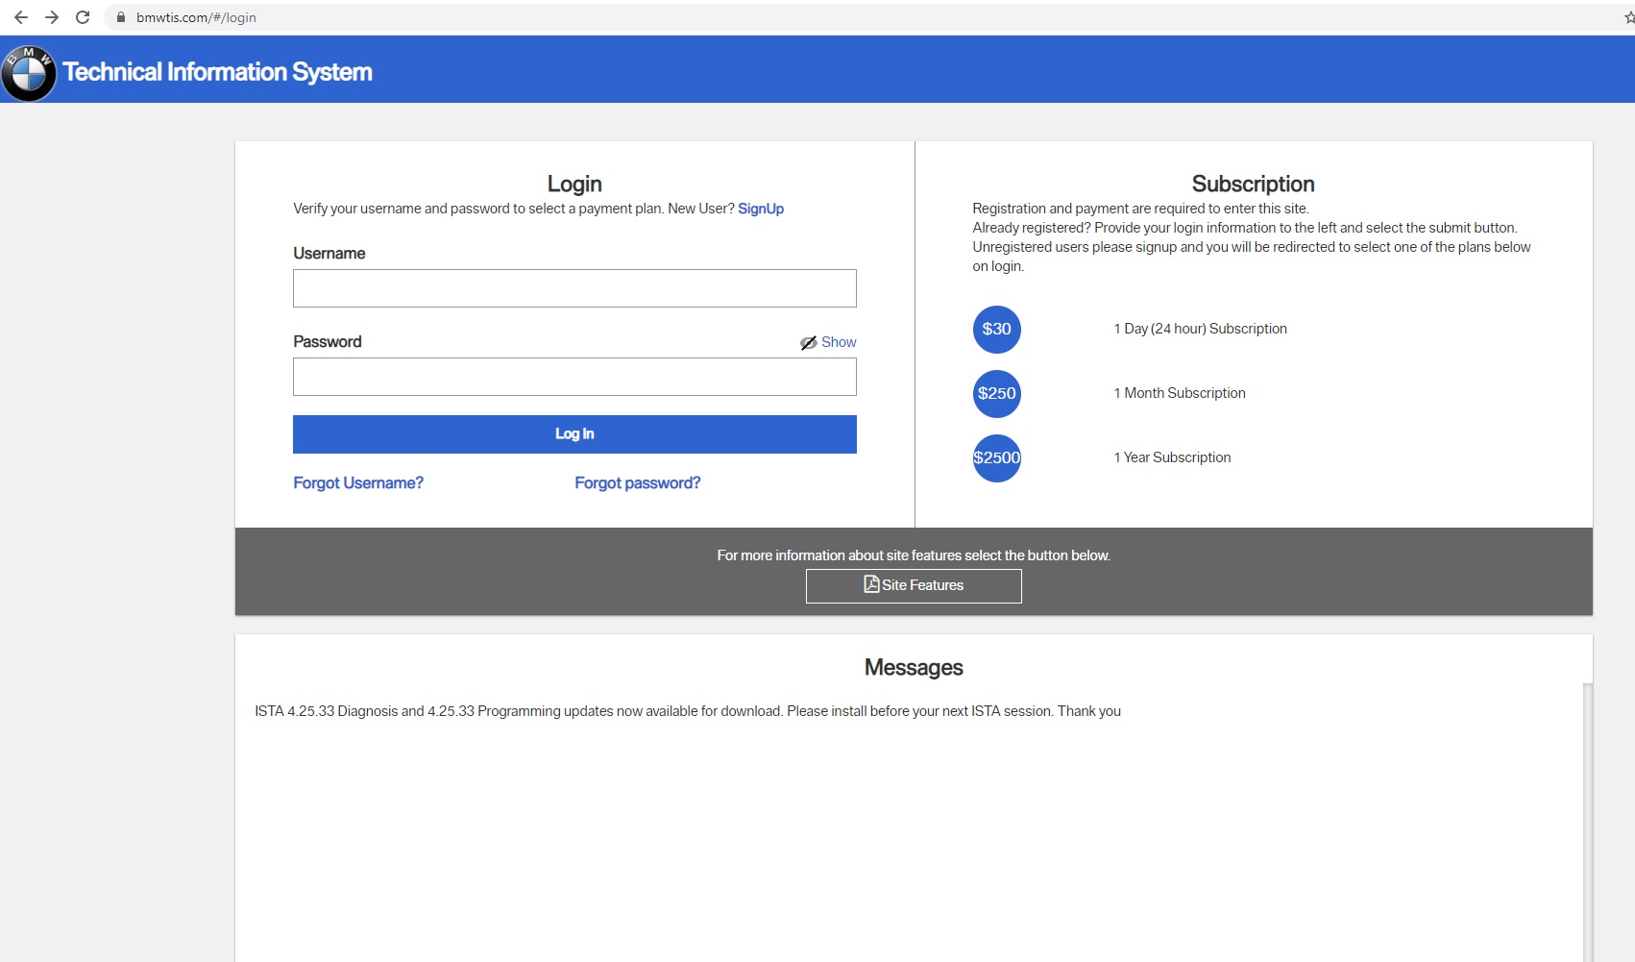Viewport: 1635px width, 962px height.
Task: Click the Show password link
Action: pos(839,342)
